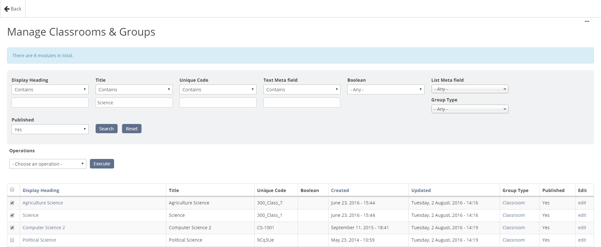Screen dimensions: 601x247
Task: Check the Political Science row checkbox
Action: pos(12,240)
